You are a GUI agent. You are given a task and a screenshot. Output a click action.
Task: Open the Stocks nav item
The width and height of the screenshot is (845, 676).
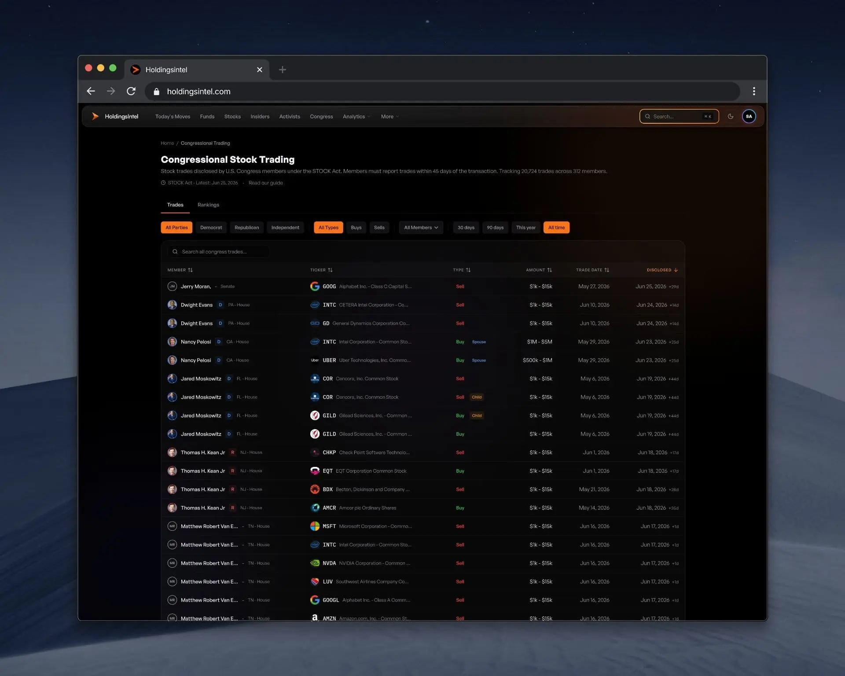(232, 117)
